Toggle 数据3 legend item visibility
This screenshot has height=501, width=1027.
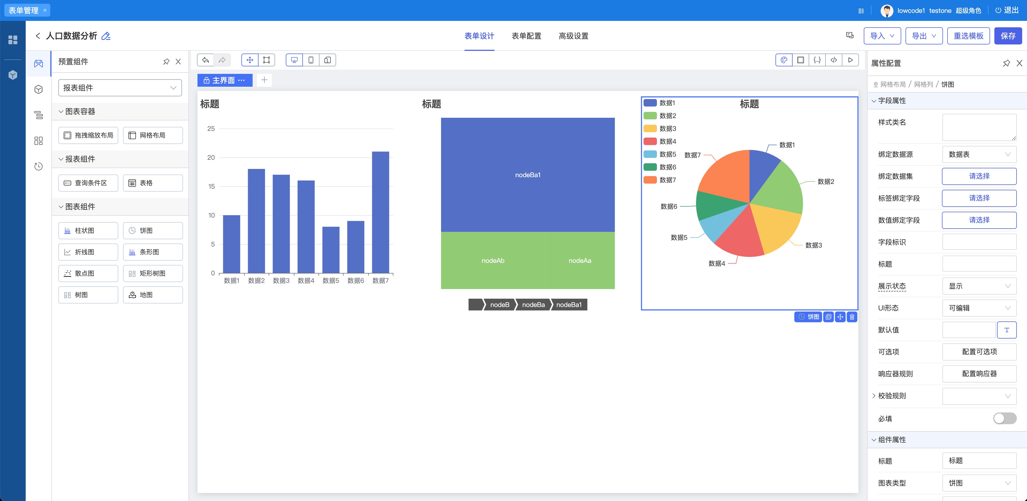click(x=659, y=128)
